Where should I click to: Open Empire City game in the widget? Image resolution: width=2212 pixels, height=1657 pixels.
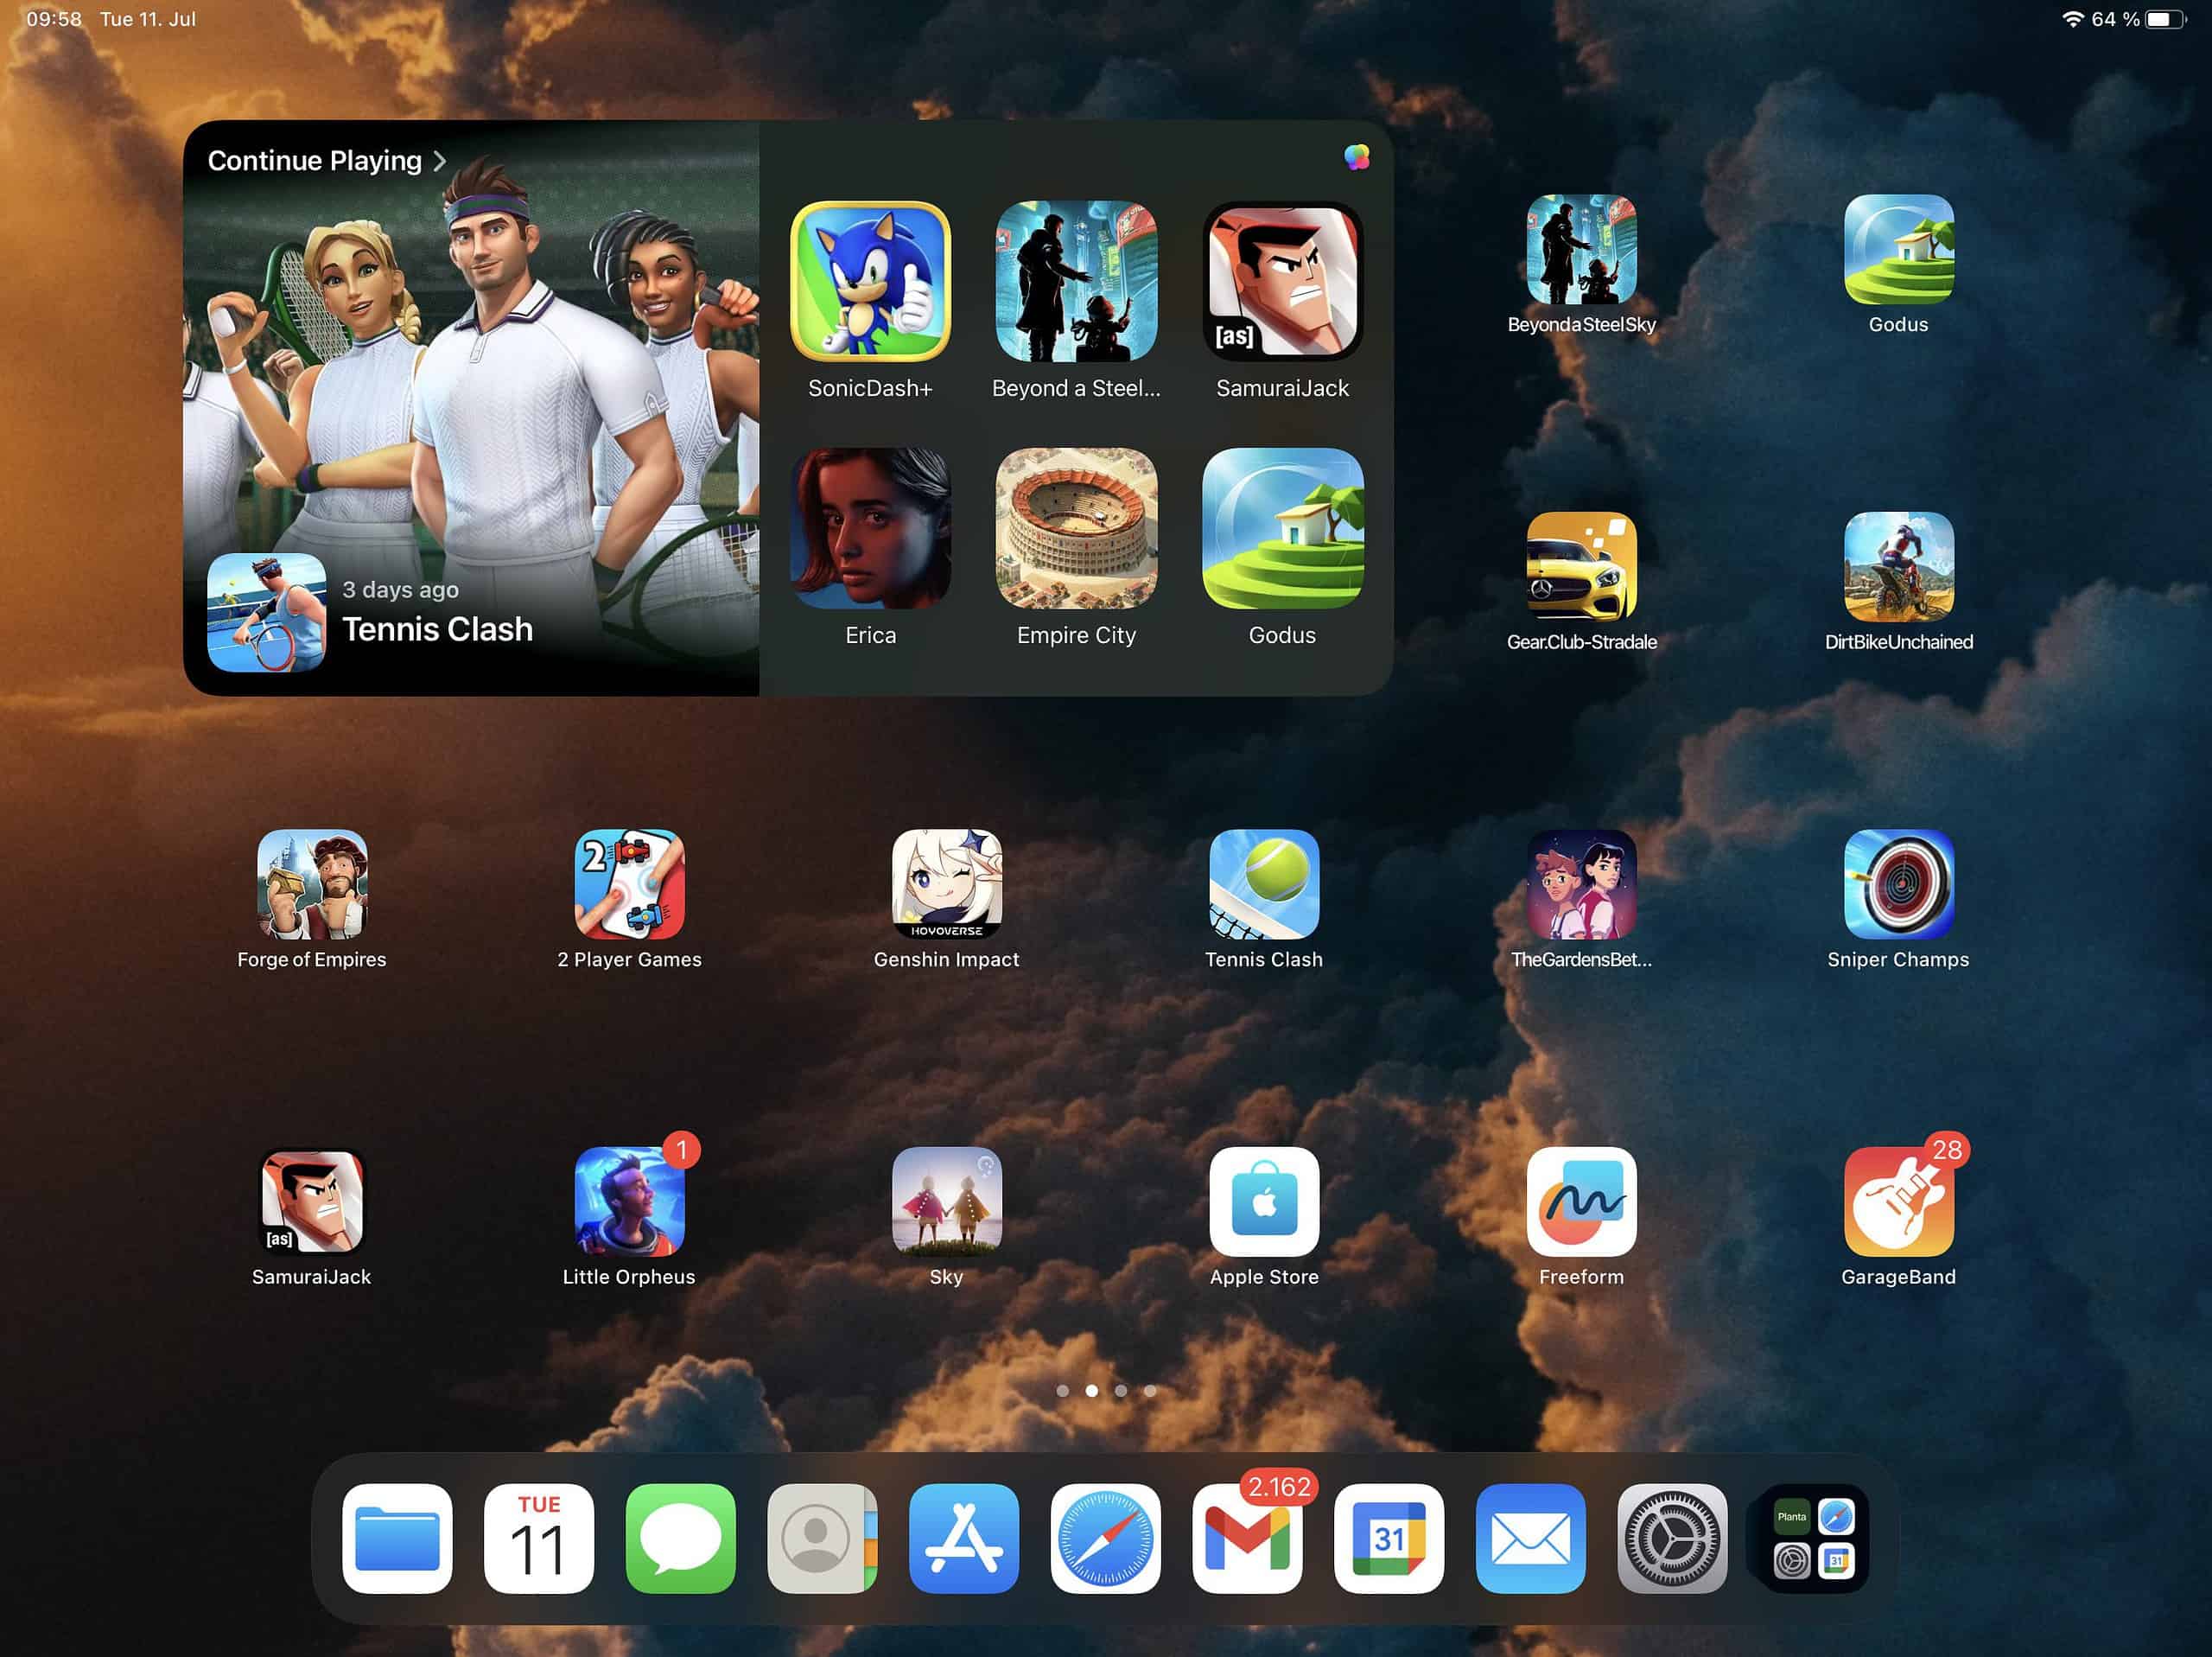1076,527
